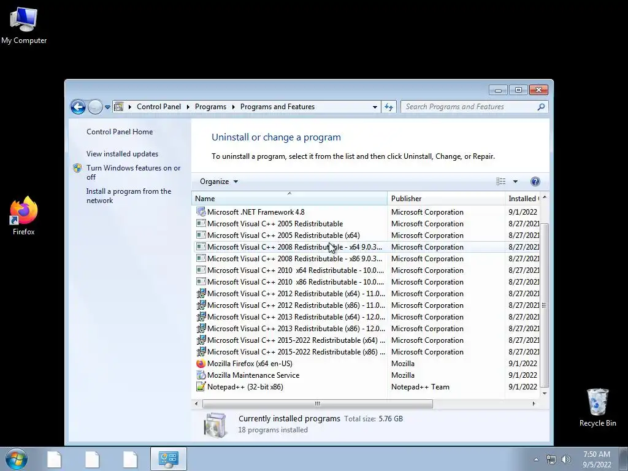The image size is (628, 471).
Task: Open Help with the blue question icon
Action: pyautogui.click(x=535, y=182)
